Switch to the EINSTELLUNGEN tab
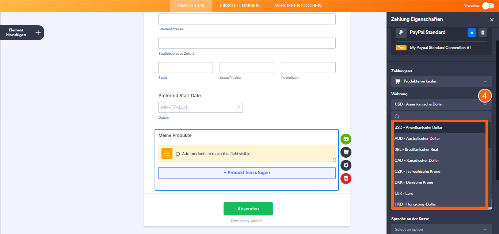This screenshot has height=234, width=499. coord(239,5)
